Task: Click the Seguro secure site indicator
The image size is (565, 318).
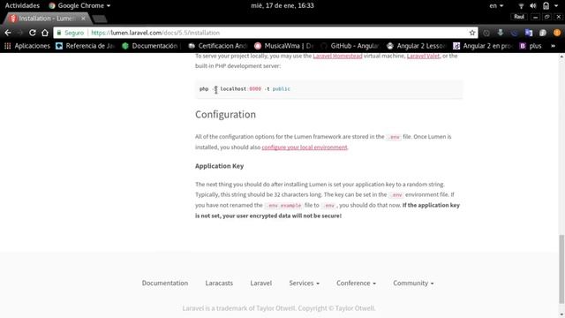Action: (71, 33)
